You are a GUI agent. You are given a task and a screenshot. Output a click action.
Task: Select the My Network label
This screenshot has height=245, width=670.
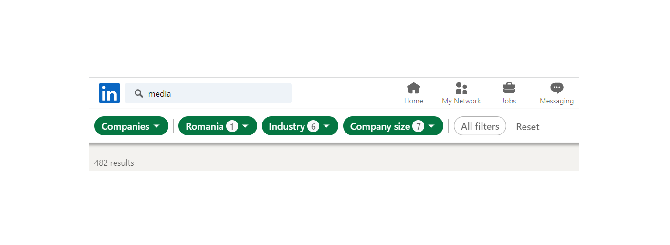(x=461, y=101)
